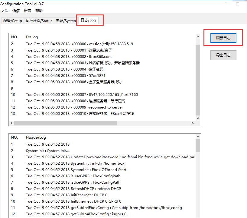Open the 通信 menu
Image resolution: width=247 pixels, height=218 pixels.
click(16, 11)
